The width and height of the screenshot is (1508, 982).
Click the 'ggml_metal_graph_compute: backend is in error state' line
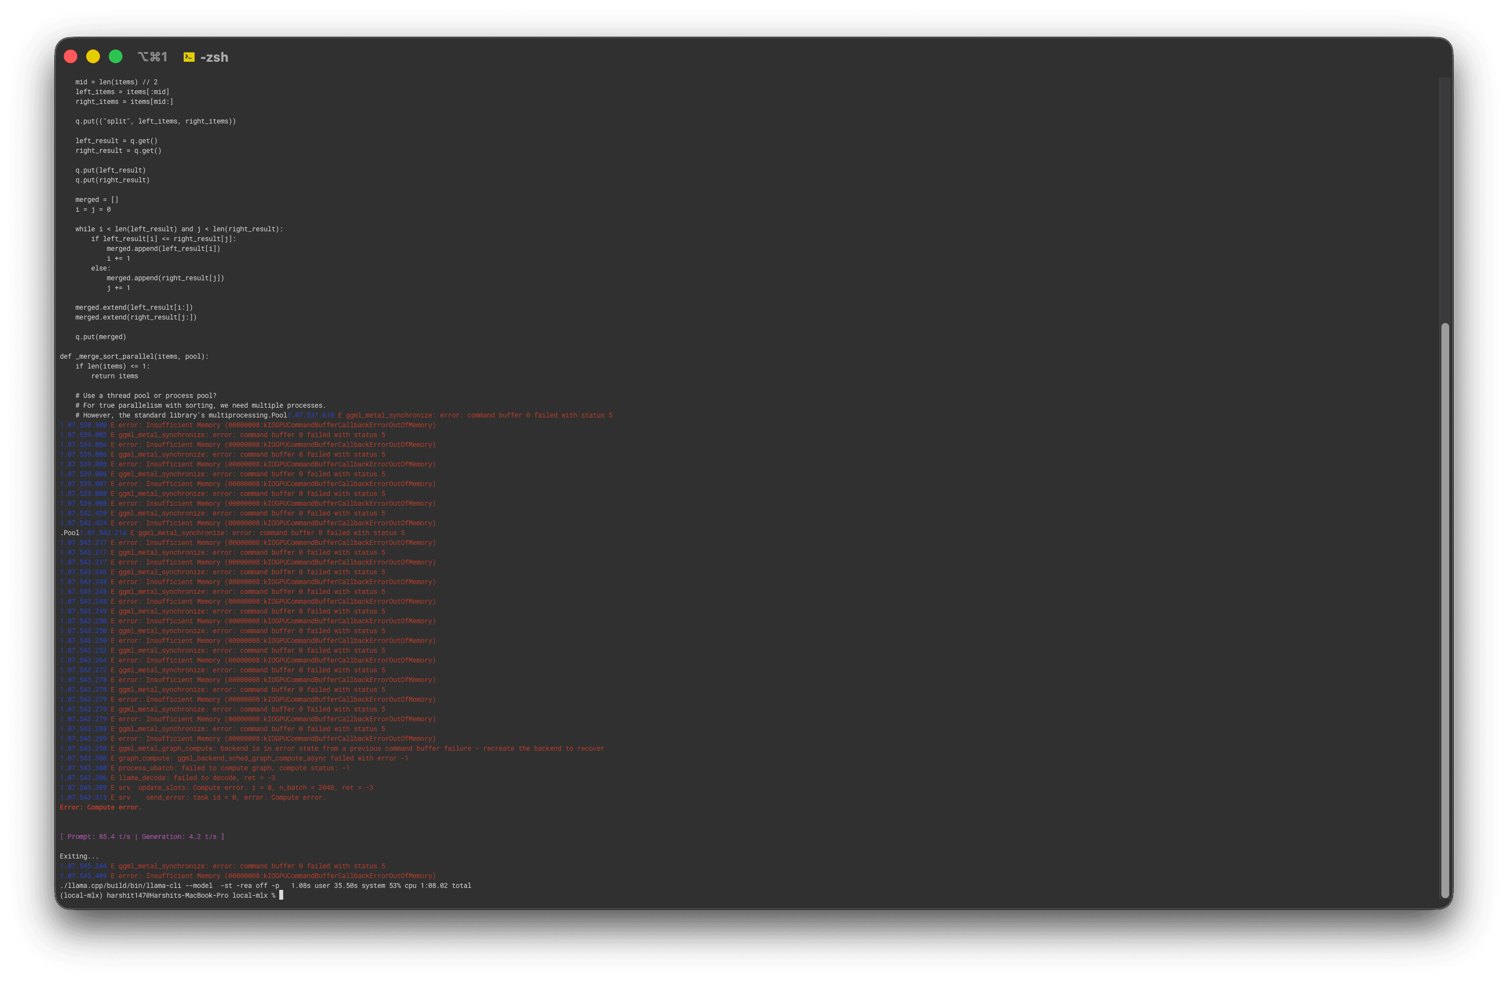pyautogui.click(x=332, y=749)
